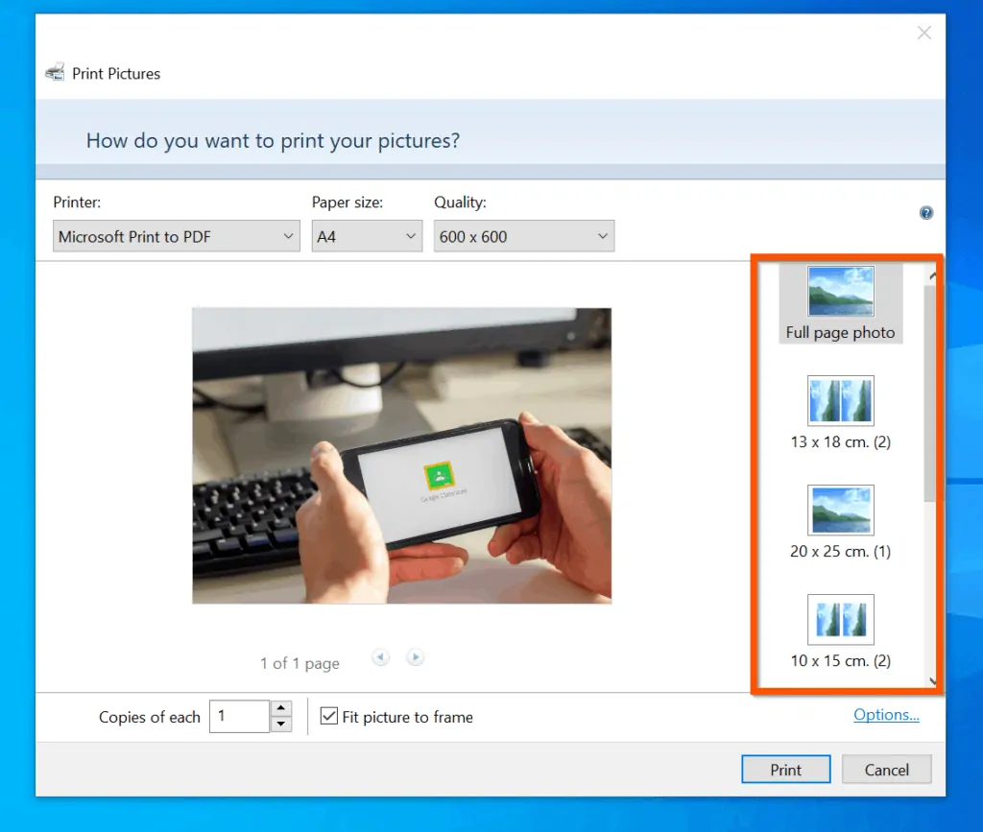Decrease the copies count with down arrow
This screenshot has height=832, width=983.
point(280,725)
